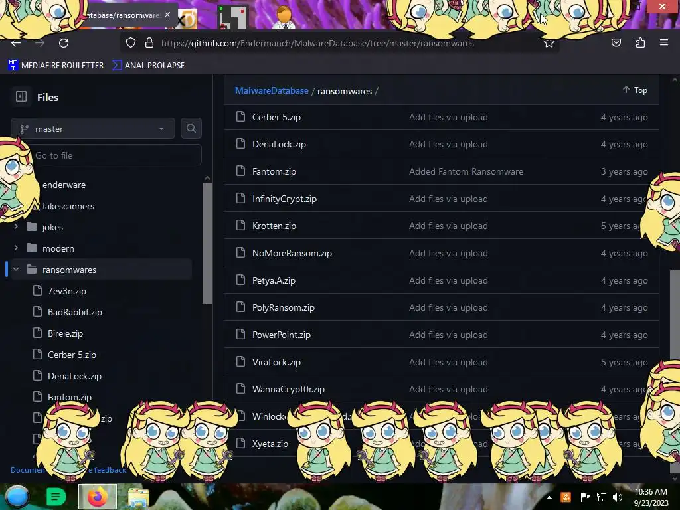Open MEDIAFIRE ROULETTER bookmark
The height and width of the screenshot is (510, 680).
(x=56, y=65)
